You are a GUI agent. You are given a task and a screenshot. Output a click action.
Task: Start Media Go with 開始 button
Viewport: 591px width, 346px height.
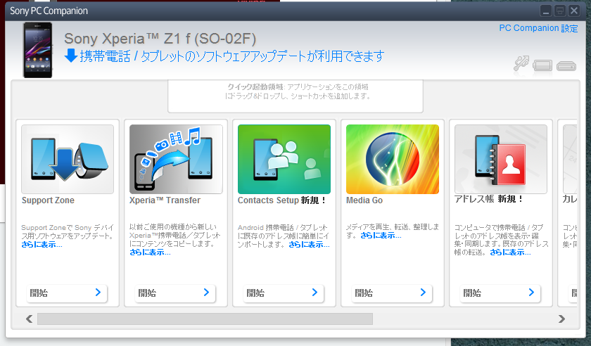pos(392,293)
